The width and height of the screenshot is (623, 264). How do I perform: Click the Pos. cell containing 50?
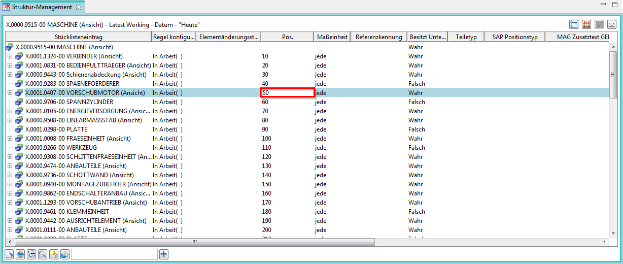[x=287, y=93]
